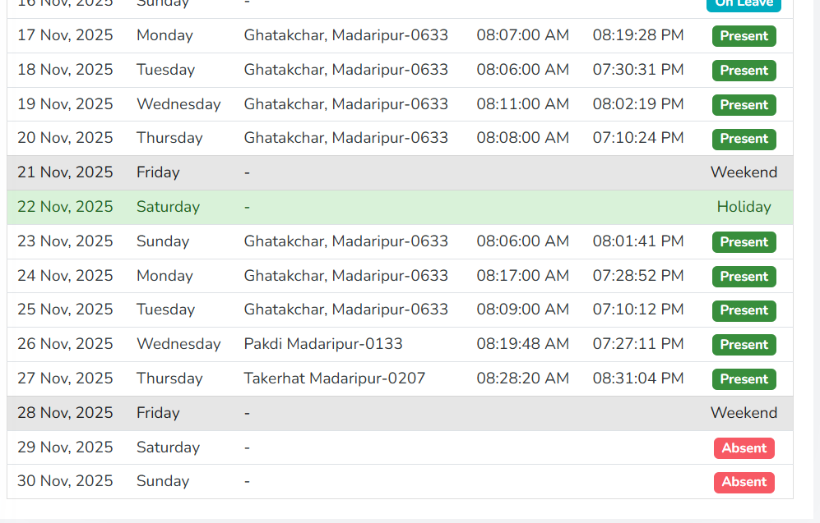The image size is (820, 523).
Task: Select the 23 Nov, 2025 date cell
Action: [65, 241]
